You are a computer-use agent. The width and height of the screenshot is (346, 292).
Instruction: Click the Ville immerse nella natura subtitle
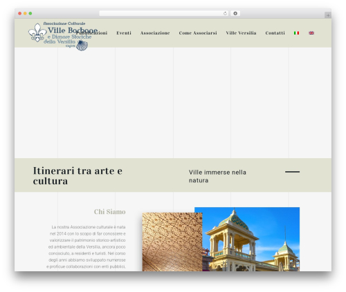click(217, 176)
